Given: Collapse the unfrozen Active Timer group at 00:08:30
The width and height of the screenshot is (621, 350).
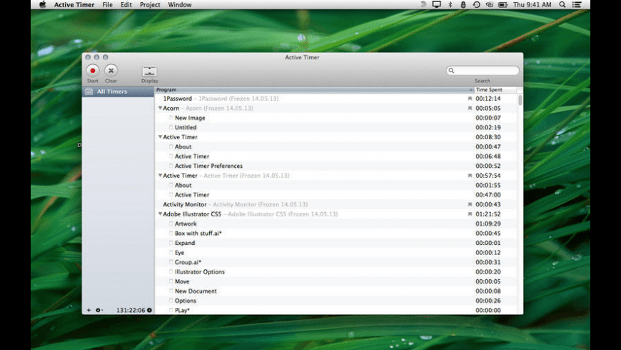Looking at the screenshot, I should [x=160, y=137].
